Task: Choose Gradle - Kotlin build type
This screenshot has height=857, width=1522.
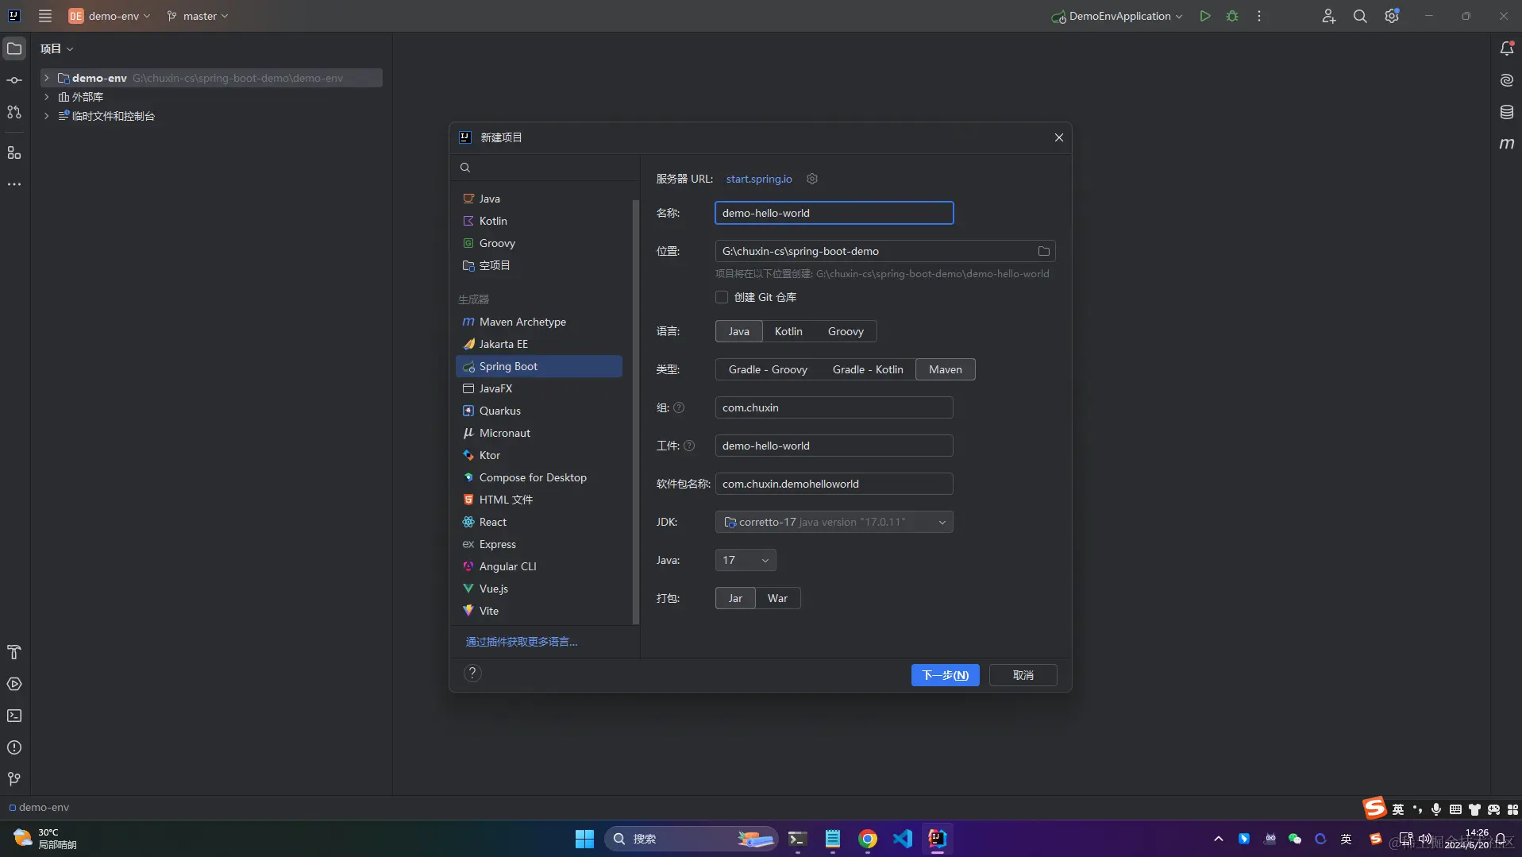Action: click(x=868, y=369)
